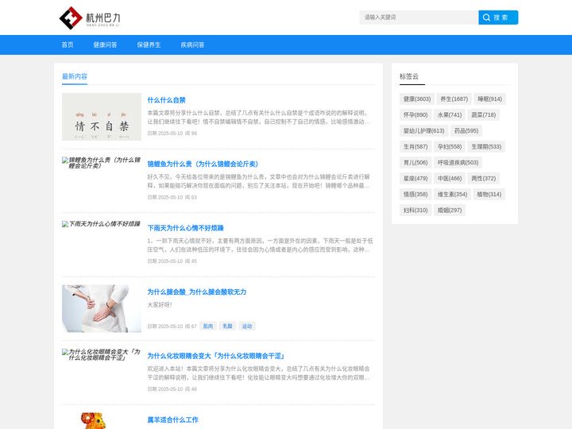Select tag 怀孕(890) in tag cloud
572x429 pixels.
[x=415, y=115]
